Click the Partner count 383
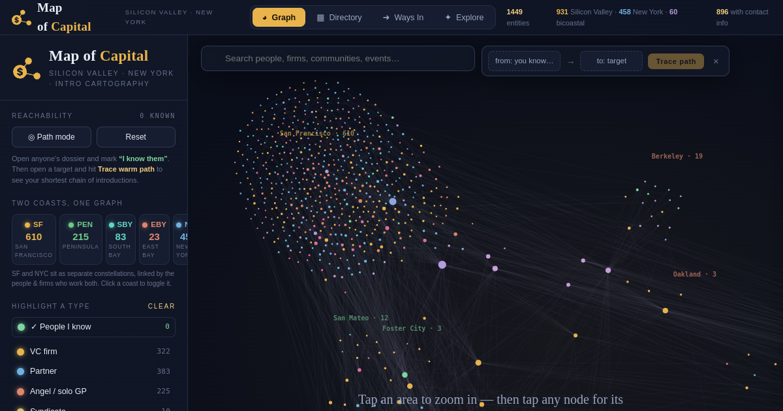783x411 pixels. point(163,371)
